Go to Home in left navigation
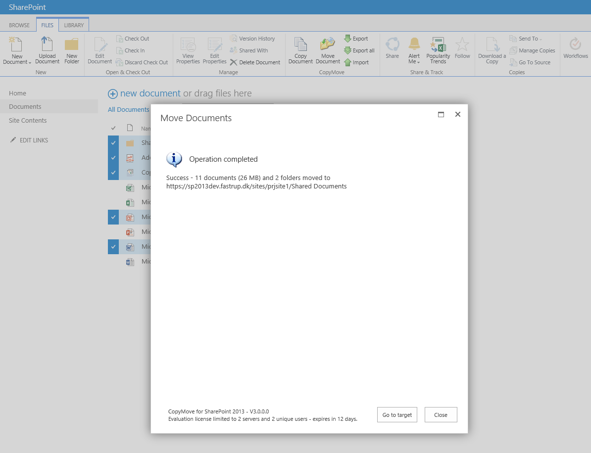 tap(17, 93)
